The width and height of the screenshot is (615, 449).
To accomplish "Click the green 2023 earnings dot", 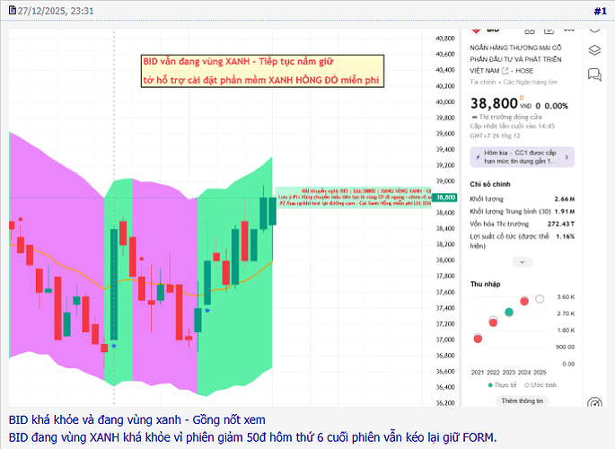I will pyautogui.click(x=509, y=313).
